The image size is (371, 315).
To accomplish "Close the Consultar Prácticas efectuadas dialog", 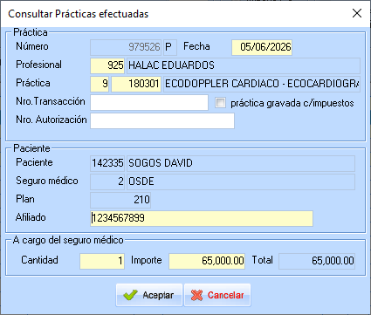I will 357,13.
